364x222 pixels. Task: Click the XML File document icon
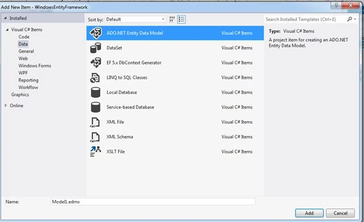click(95, 122)
